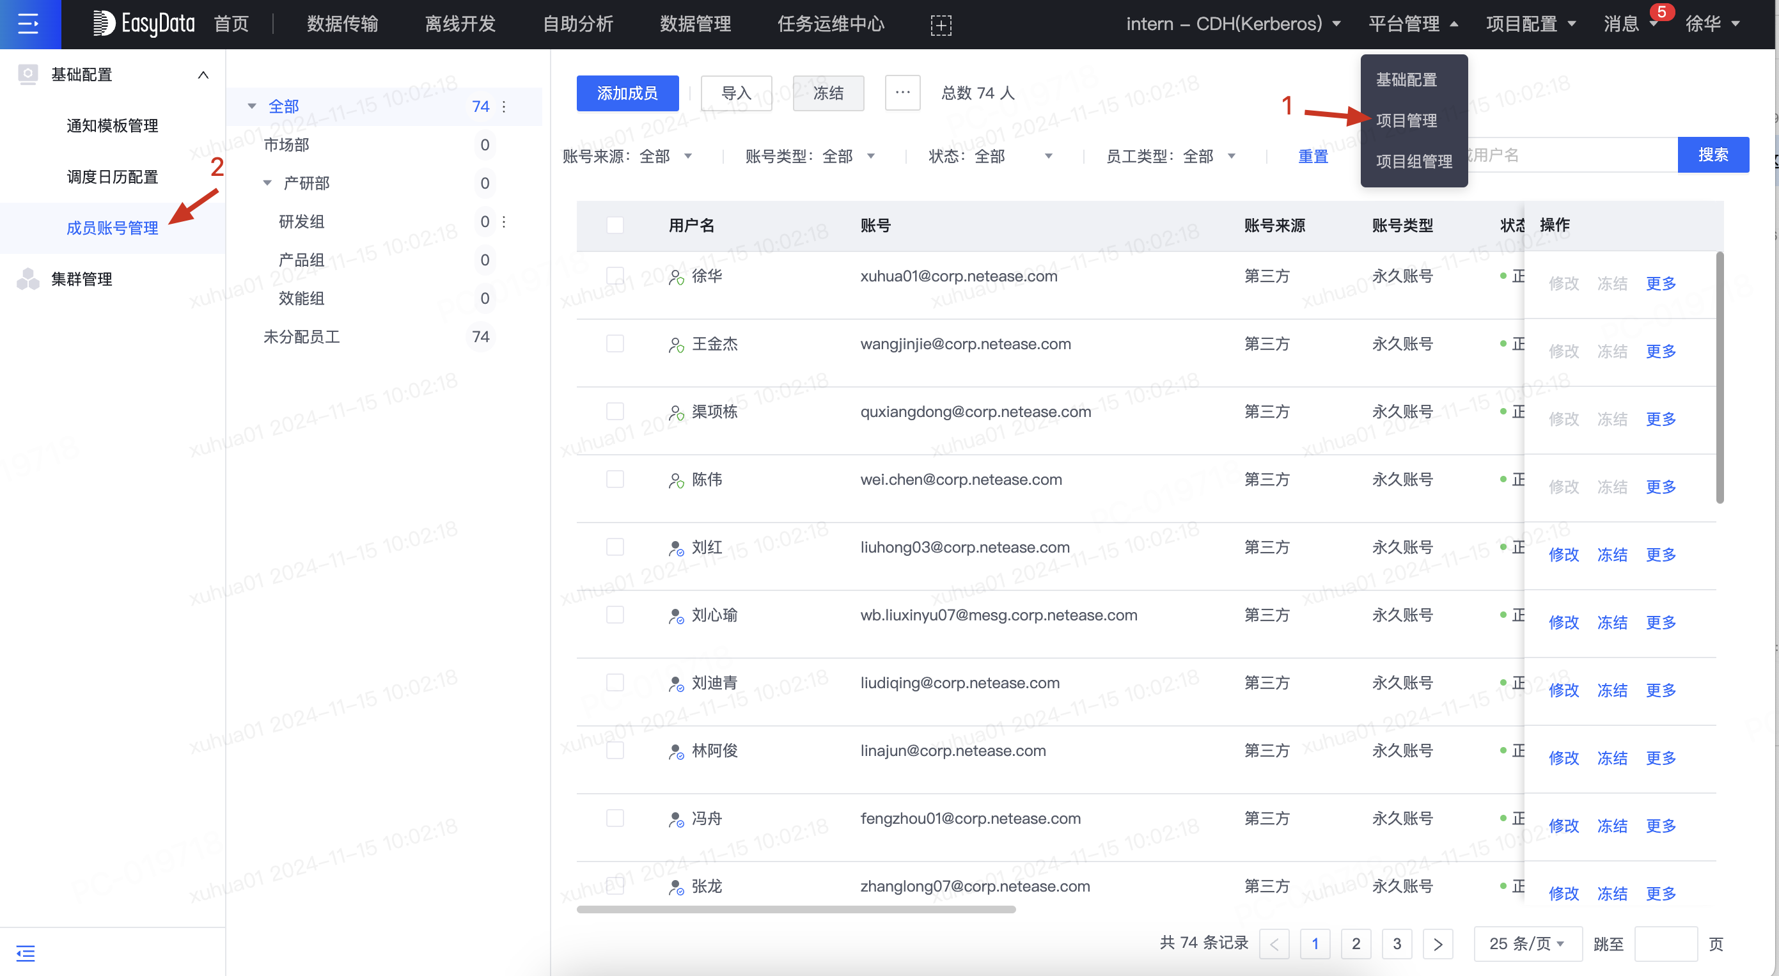
Task: Click the user icon next to 刘红
Action: (x=676, y=547)
